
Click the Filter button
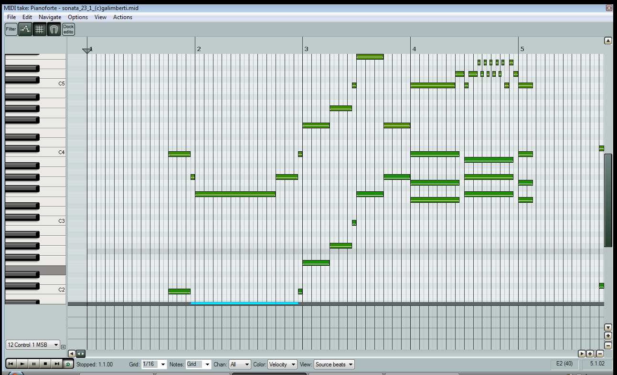(11, 30)
